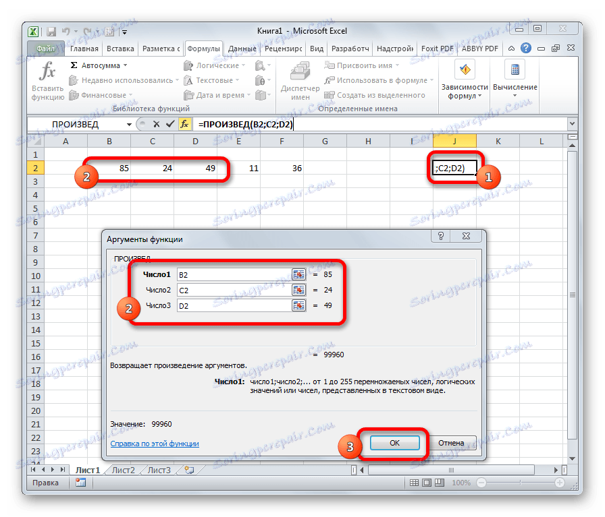Click macro record icon in status bar
The width and height of the screenshot is (605, 517).
[x=80, y=483]
